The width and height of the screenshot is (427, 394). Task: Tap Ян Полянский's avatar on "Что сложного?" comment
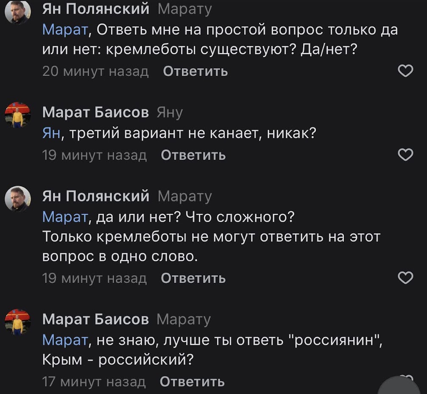[17, 198]
